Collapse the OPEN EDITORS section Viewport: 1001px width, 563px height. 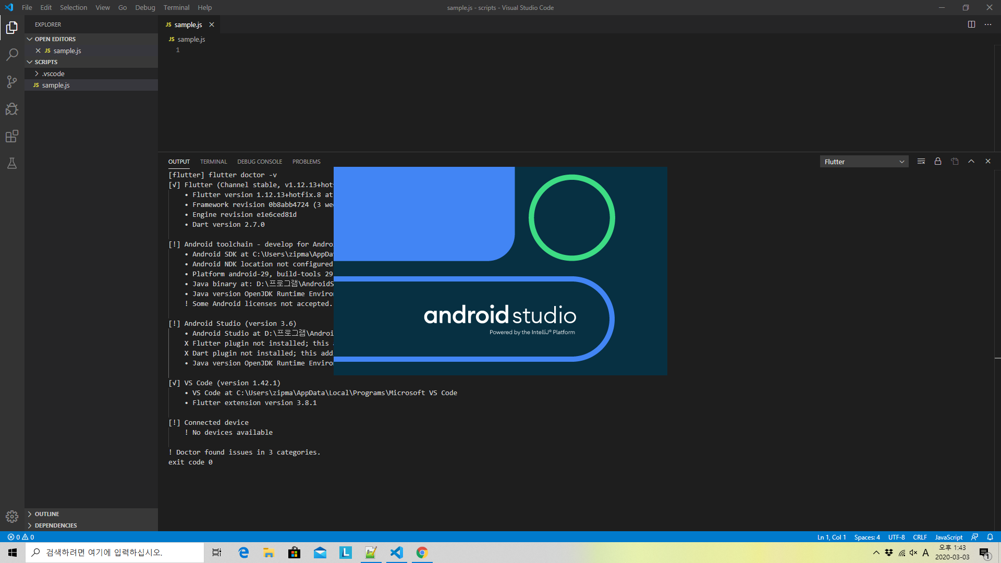[91, 39]
